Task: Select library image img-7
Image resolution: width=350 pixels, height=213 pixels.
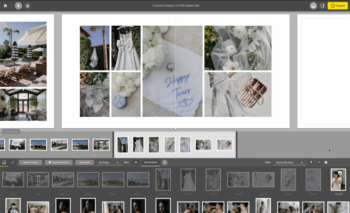Action: point(38,179)
